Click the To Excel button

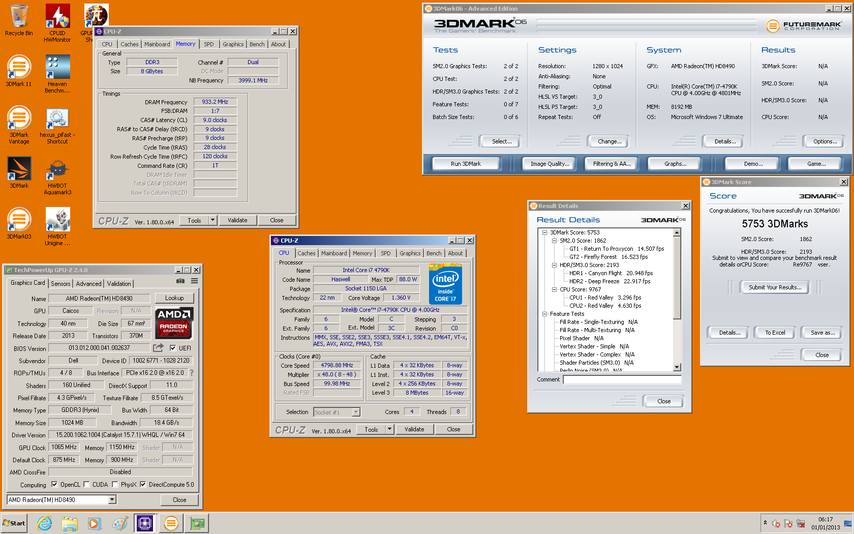775,333
